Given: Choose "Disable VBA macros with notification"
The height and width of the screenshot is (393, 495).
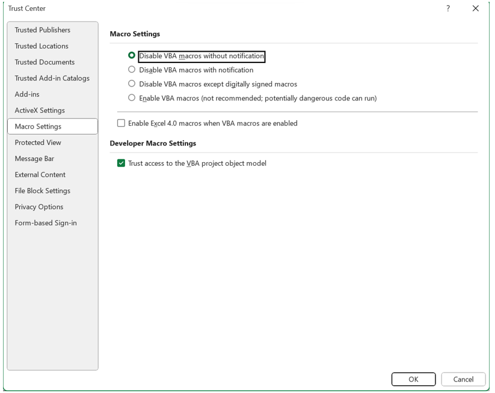Looking at the screenshot, I should (x=132, y=69).
